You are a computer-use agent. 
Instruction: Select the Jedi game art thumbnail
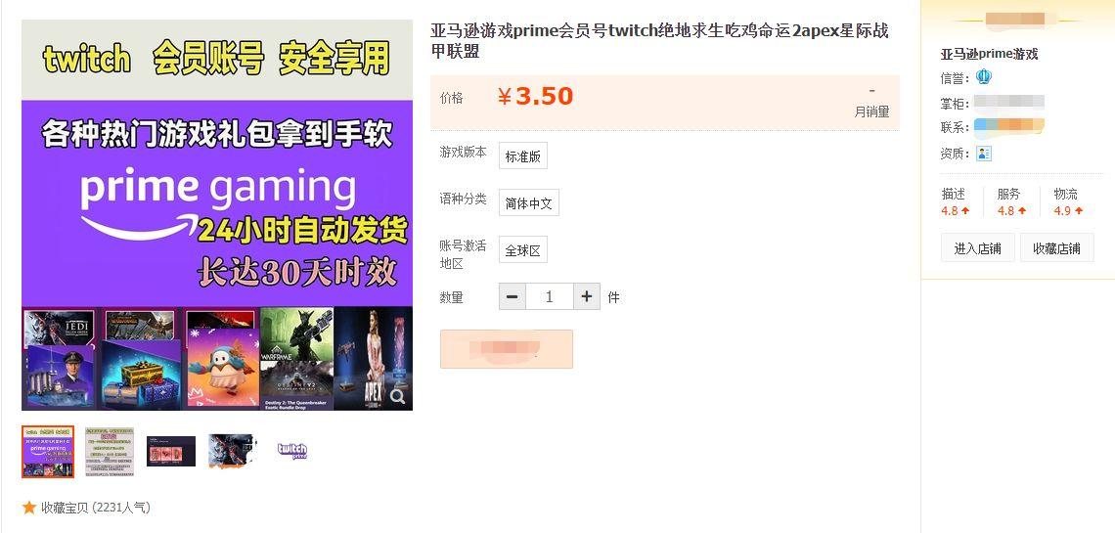[x=231, y=451]
